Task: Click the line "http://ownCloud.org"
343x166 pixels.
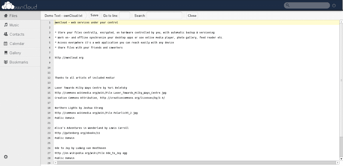Action: point(69,58)
